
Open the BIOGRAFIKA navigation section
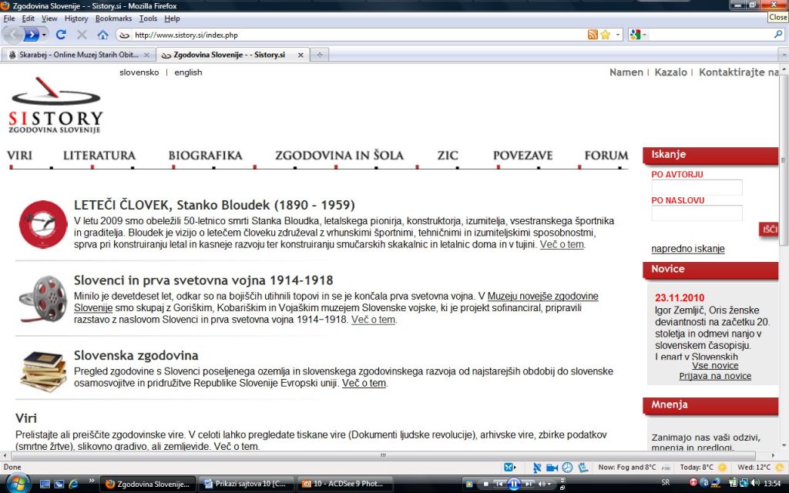point(205,156)
